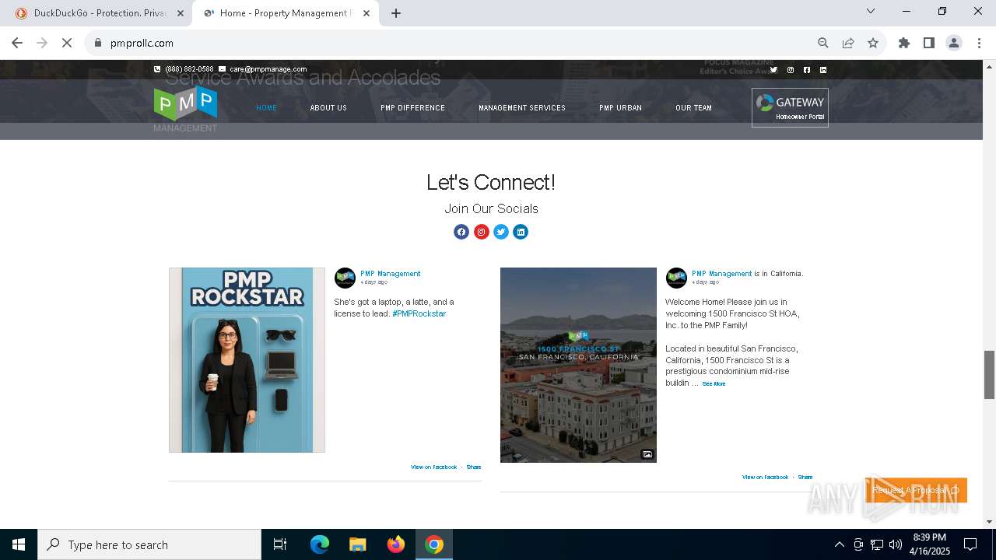Open PMP Management name on the Rockstar post
This screenshot has height=560, width=996.
coord(390,274)
